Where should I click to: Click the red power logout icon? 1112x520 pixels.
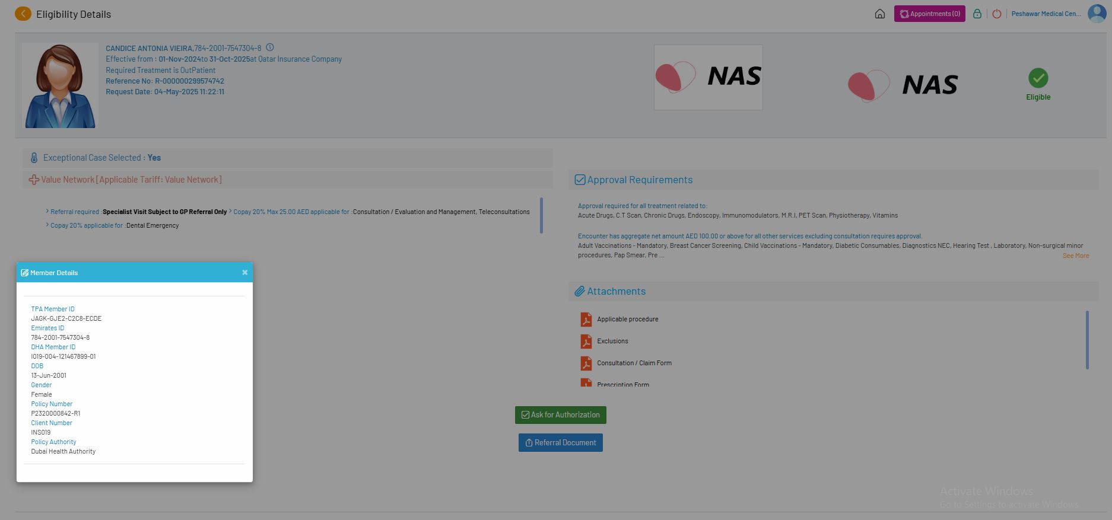(997, 14)
